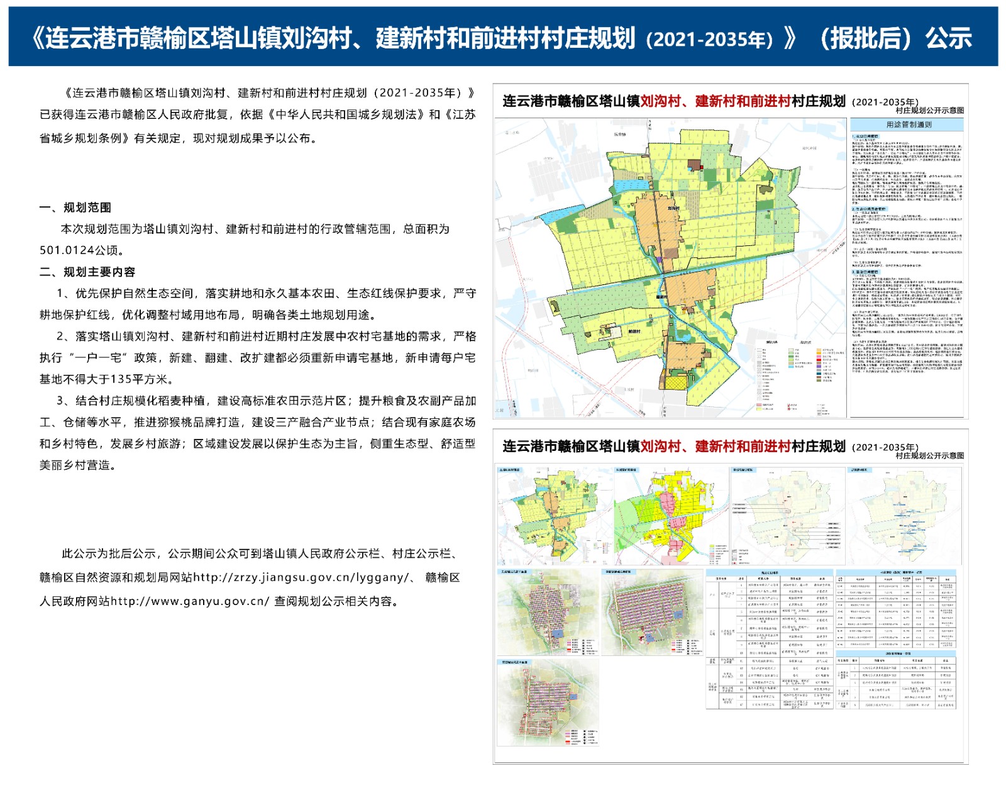
Task: Click the wide project table in lower sheet
Action: point(770,639)
